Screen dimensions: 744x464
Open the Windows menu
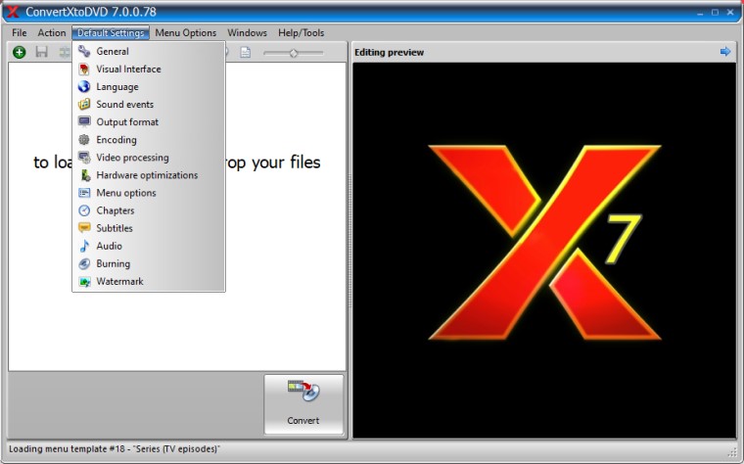coord(248,32)
